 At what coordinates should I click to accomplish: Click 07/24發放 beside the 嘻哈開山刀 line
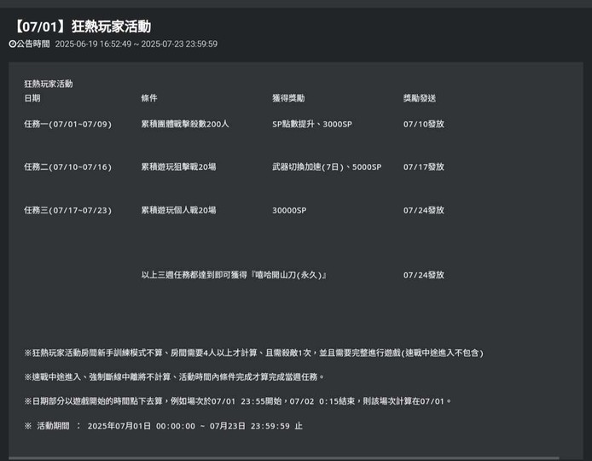pos(424,275)
